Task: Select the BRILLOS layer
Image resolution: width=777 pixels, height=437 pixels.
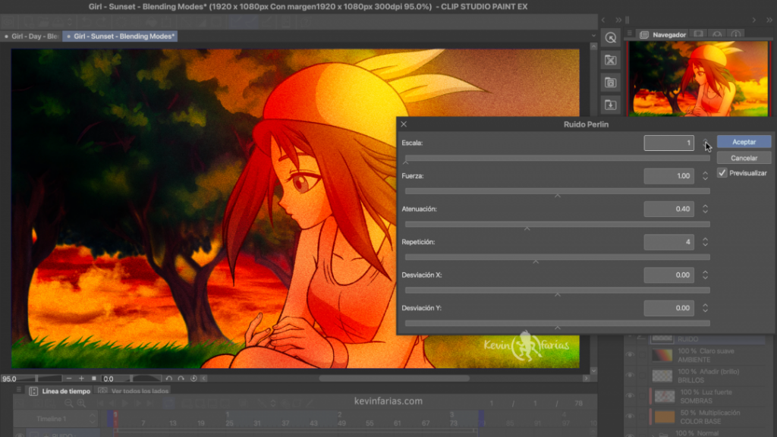Action: pyautogui.click(x=708, y=376)
